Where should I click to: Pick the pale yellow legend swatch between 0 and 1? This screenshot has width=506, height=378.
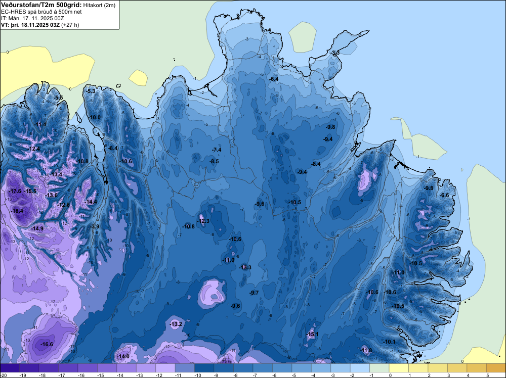[x=399, y=368]
